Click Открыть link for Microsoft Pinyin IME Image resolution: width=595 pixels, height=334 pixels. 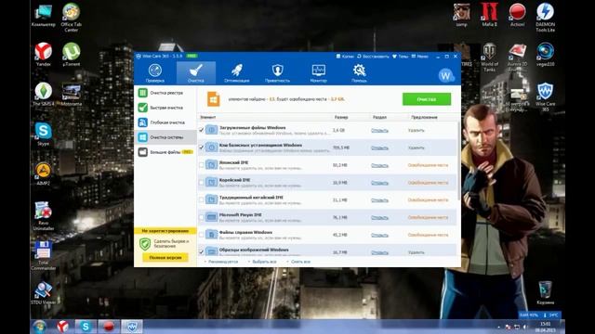pos(379,218)
